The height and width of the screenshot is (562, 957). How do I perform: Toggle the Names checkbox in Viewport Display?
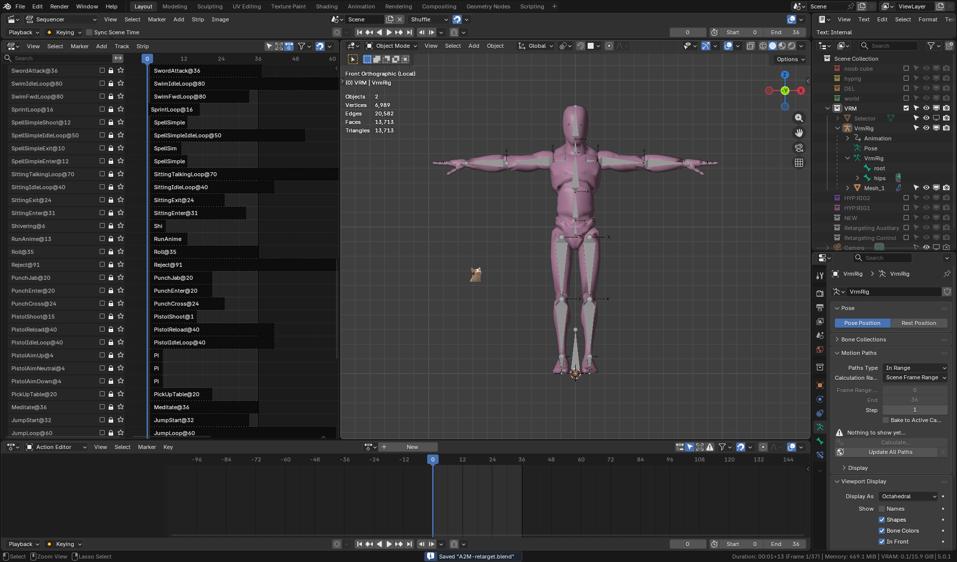(x=882, y=509)
